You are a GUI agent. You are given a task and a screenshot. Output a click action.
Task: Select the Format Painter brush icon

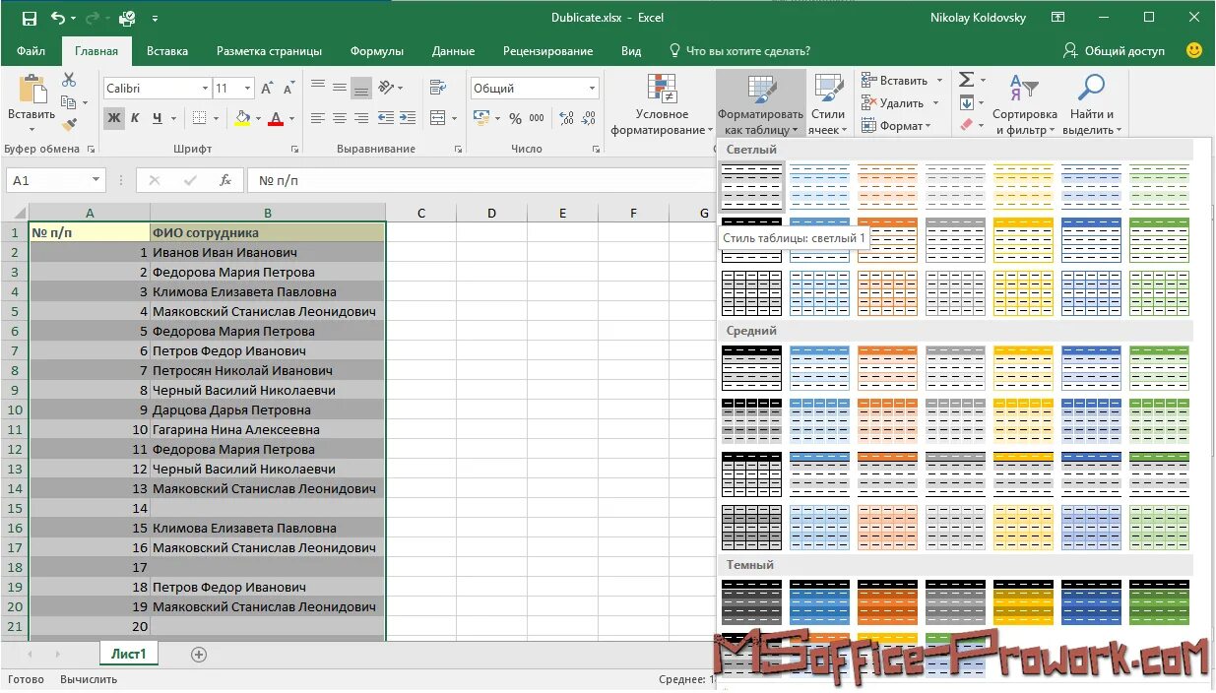[x=69, y=125]
